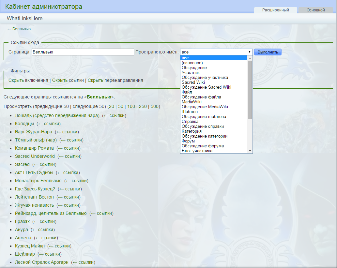
Task: Open Рейнхард, целитель из Белльвью link
Action: click(x=51, y=214)
